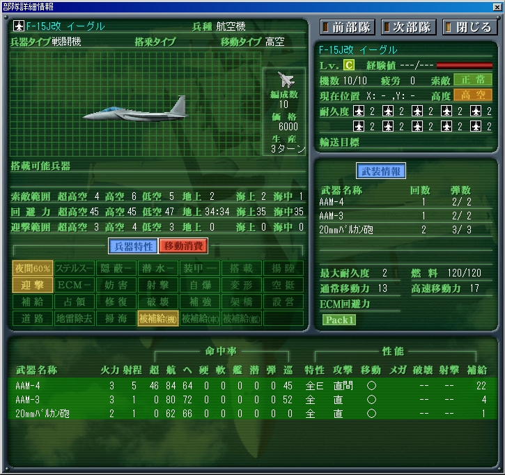Click the 価格 6000 value

coord(288,127)
